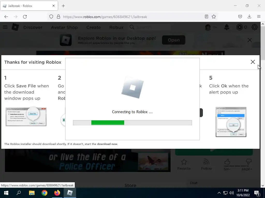Select the Jailbreak - Roblox tab
This screenshot has width=265, height=198.
pos(29,6)
